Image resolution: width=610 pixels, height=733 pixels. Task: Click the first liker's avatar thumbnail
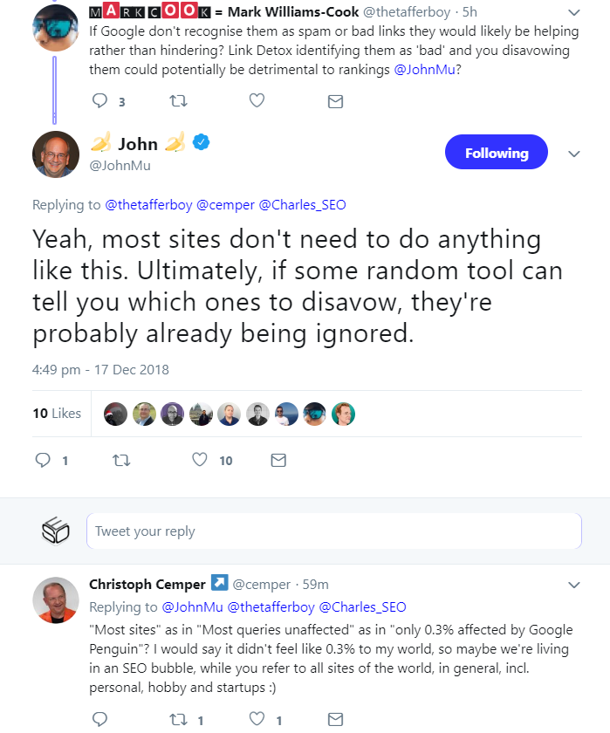coord(114,413)
